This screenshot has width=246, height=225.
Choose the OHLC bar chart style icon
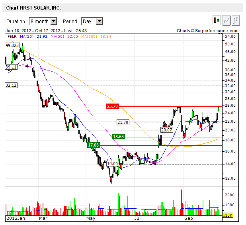click(x=236, y=20)
